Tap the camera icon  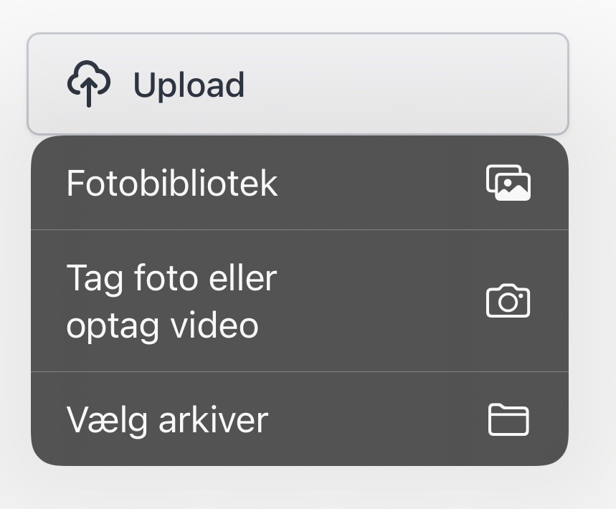[x=508, y=300]
